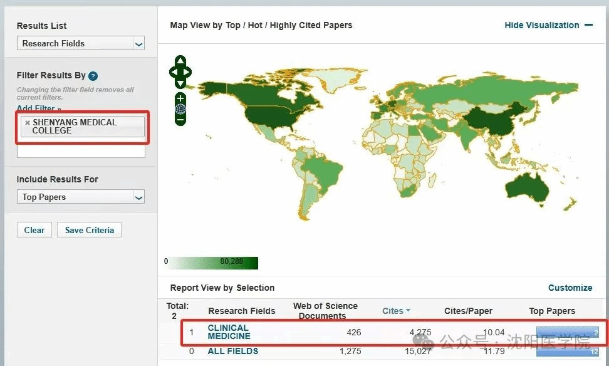Pan the map down with arrow

180,83
